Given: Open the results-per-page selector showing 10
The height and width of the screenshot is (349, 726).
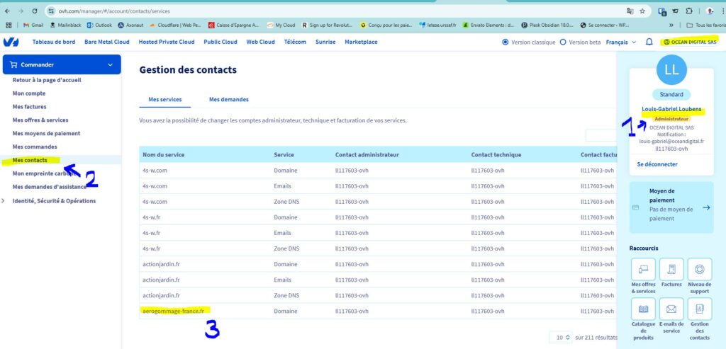Looking at the screenshot, I should click(x=561, y=338).
